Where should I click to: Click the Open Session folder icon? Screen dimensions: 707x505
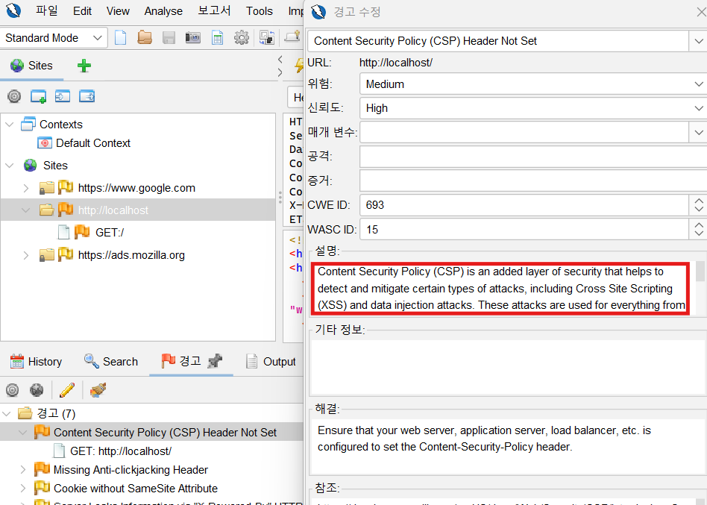pyautogui.click(x=145, y=38)
